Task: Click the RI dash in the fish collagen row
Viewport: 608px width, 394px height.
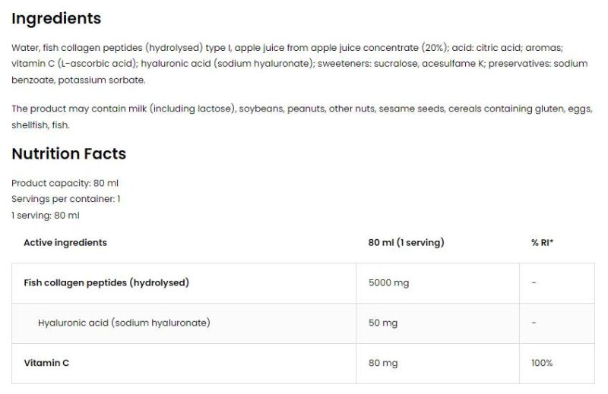Action: pos(534,283)
